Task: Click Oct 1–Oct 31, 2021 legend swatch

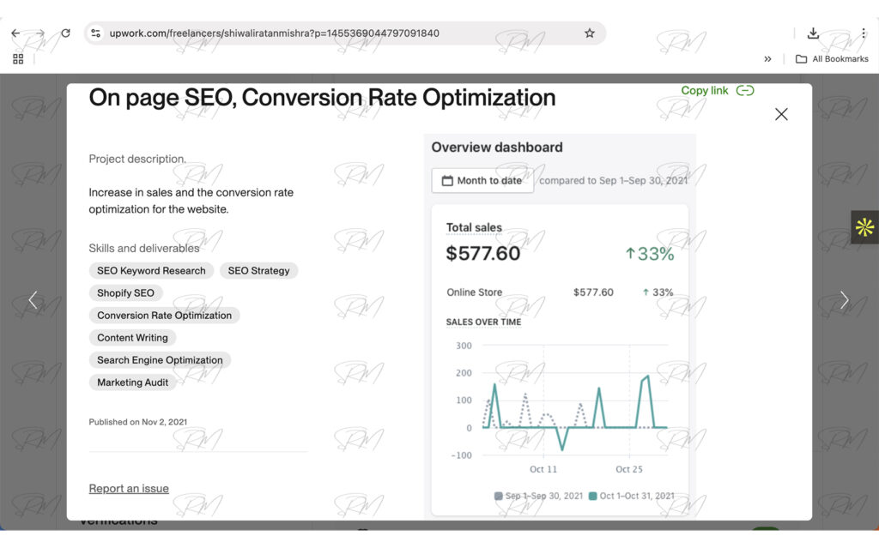Action: click(592, 496)
